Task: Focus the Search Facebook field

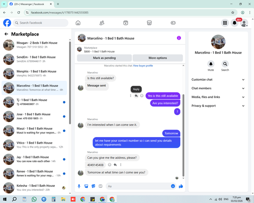Action: click(x=41, y=23)
